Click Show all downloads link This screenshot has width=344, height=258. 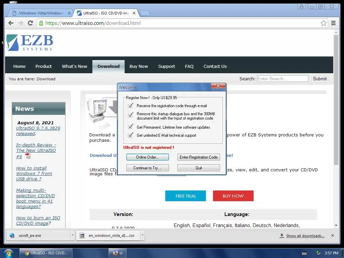click(x=305, y=235)
